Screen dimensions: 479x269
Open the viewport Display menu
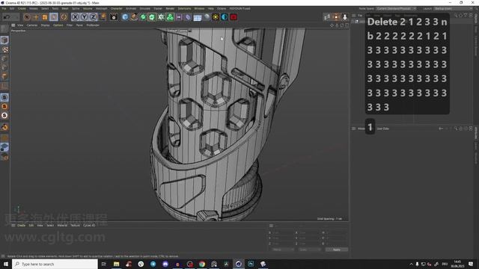click(45, 25)
